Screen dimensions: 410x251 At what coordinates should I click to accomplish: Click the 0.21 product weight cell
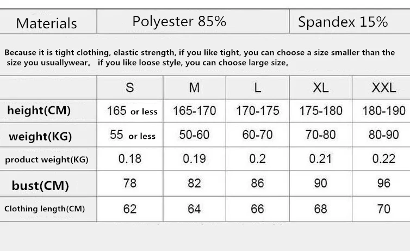pos(321,159)
